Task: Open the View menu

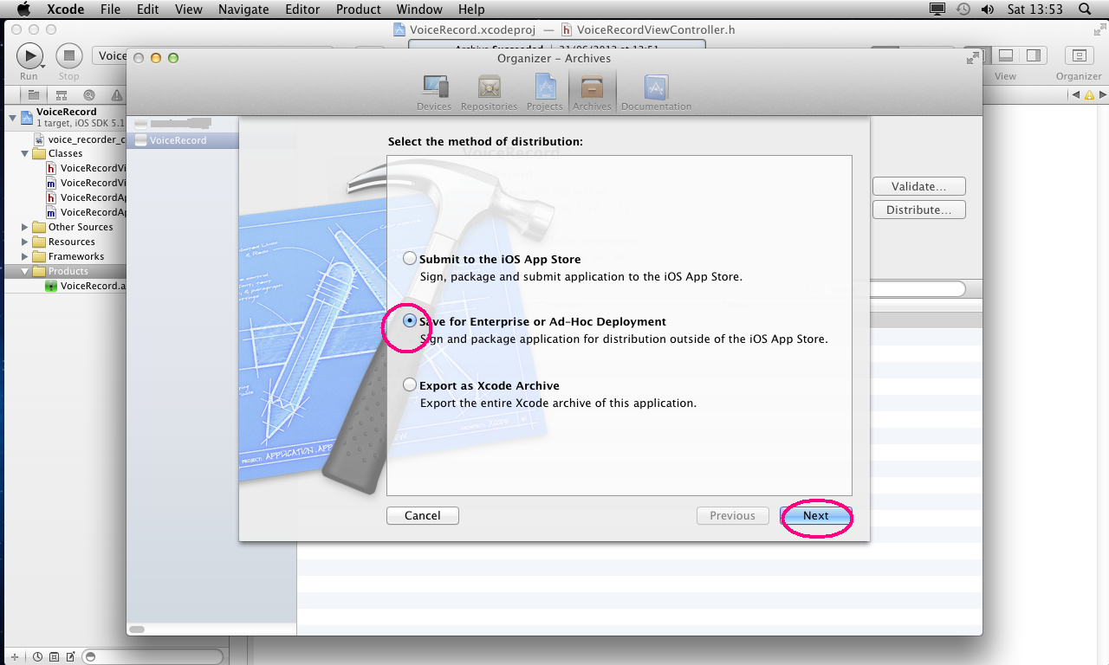Action: (189, 10)
